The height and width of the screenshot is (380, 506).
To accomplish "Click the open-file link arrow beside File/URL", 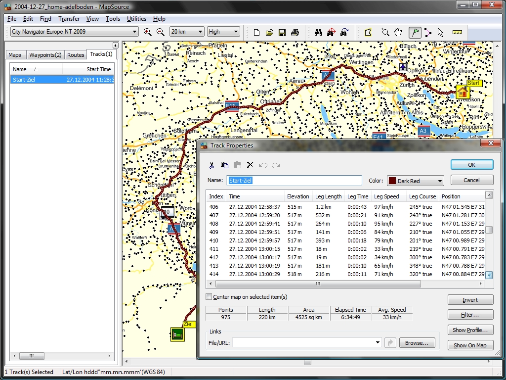I will click(x=390, y=343).
